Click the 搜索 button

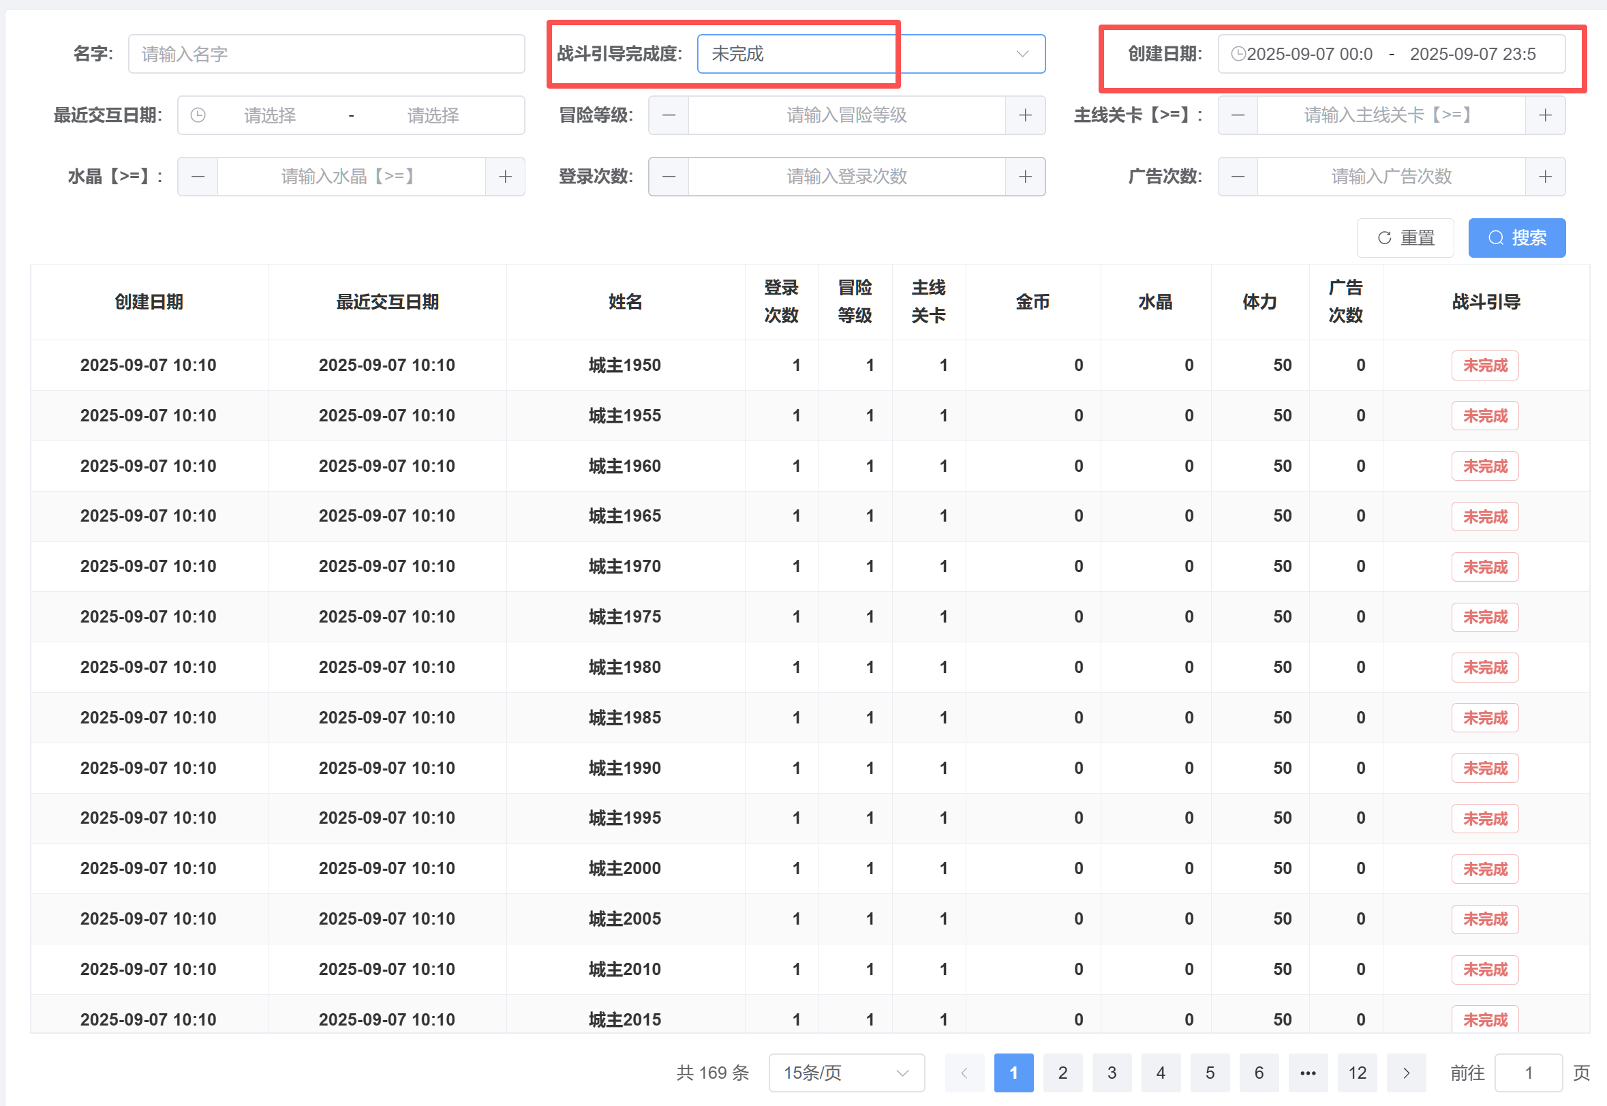[x=1516, y=238]
